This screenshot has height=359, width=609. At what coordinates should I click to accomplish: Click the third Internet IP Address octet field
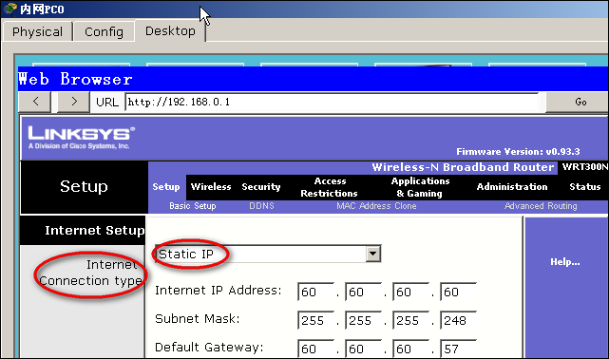pos(410,292)
